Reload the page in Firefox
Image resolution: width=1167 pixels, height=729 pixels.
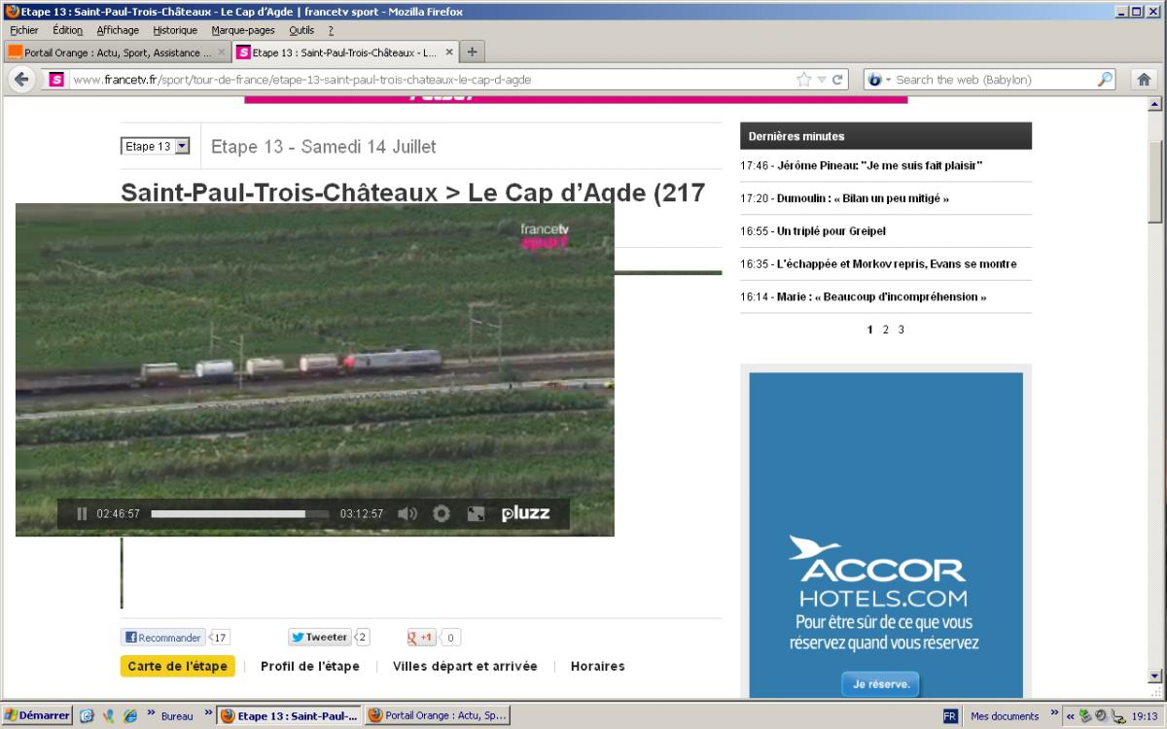[x=837, y=80]
